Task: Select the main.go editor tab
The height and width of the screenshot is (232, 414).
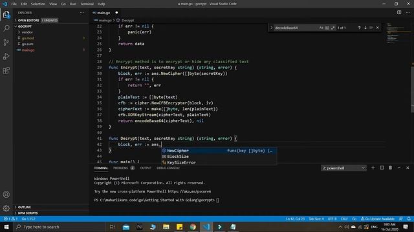Action: [x=103, y=13]
